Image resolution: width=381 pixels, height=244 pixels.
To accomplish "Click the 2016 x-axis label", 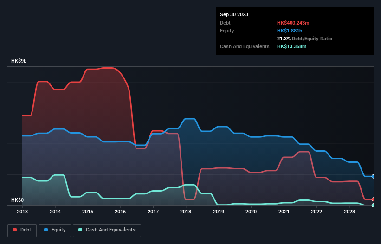I will click(120, 212).
